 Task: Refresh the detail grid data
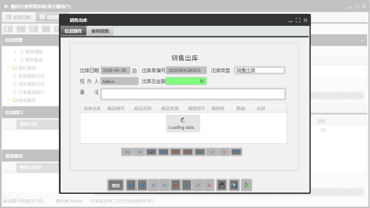[x=236, y=152]
